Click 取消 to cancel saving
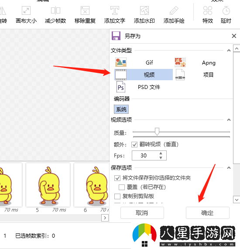 click(142, 213)
